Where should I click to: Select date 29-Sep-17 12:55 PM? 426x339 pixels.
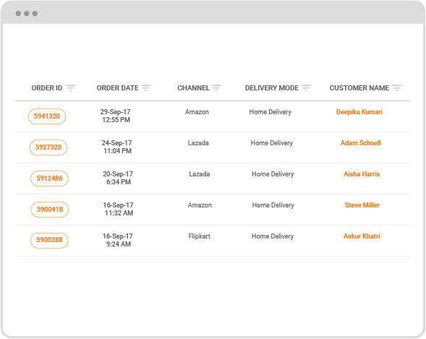click(116, 116)
